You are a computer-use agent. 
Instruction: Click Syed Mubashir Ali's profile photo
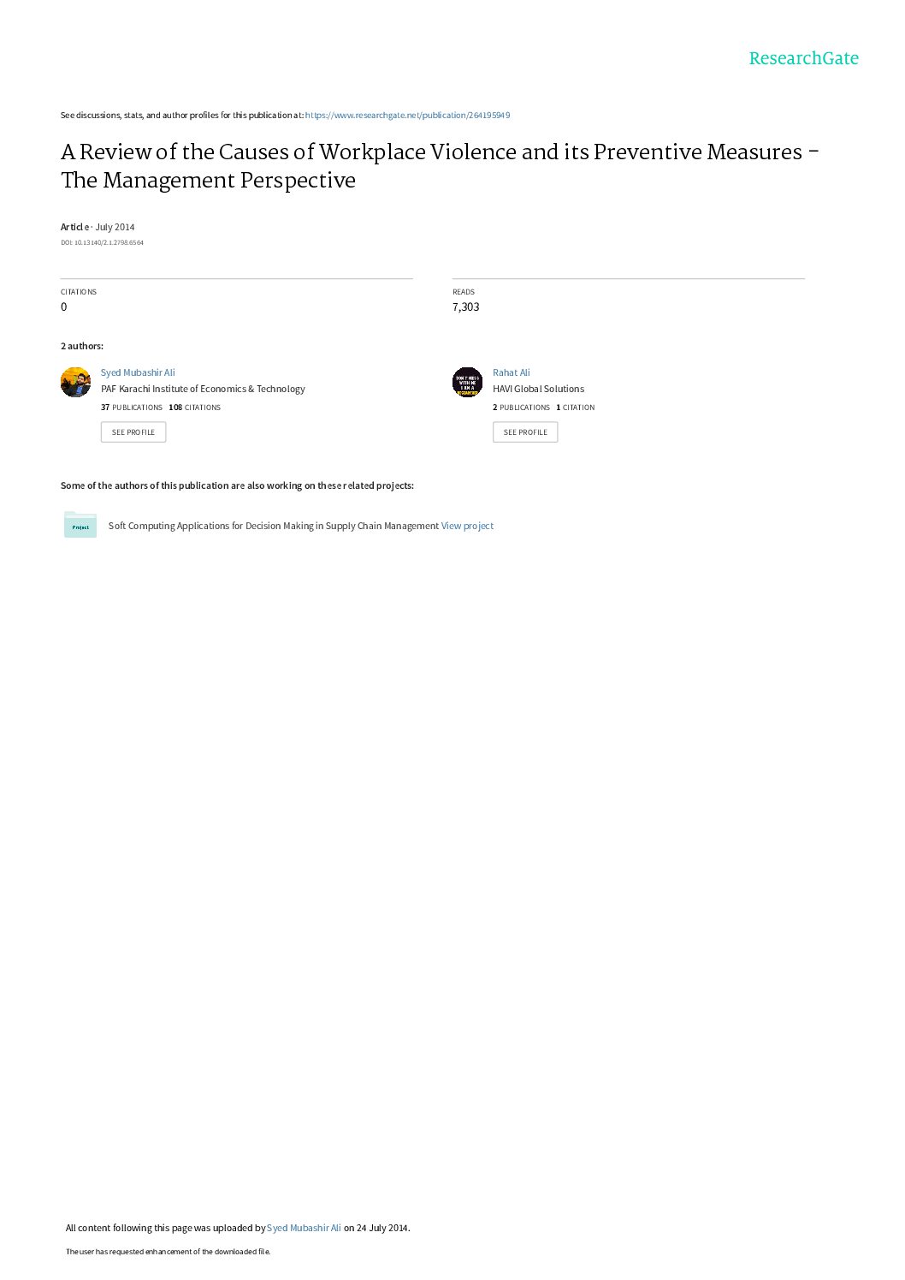point(75,382)
